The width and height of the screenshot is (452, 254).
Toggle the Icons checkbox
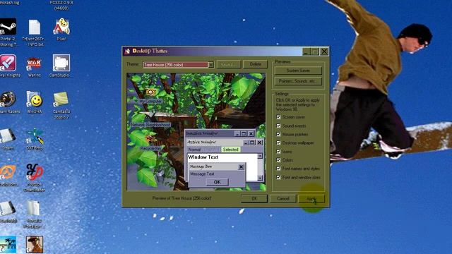pos(278,151)
